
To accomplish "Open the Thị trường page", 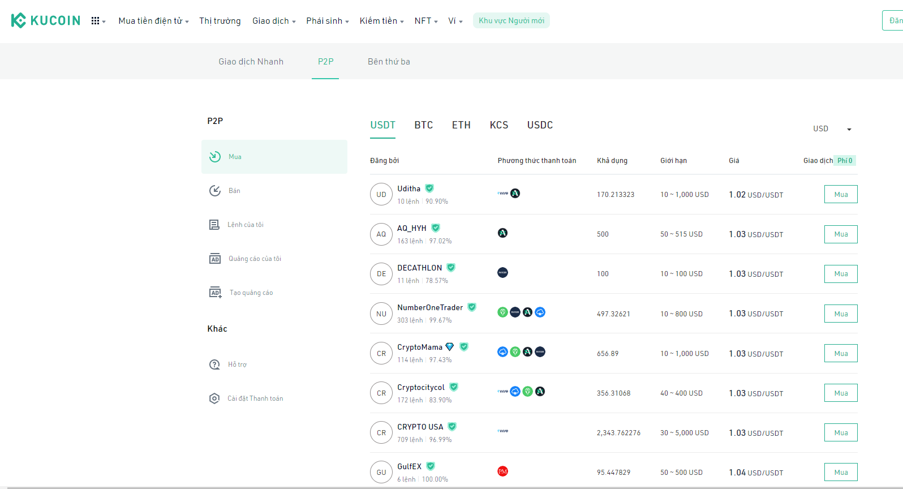I will pyautogui.click(x=220, y=21).
